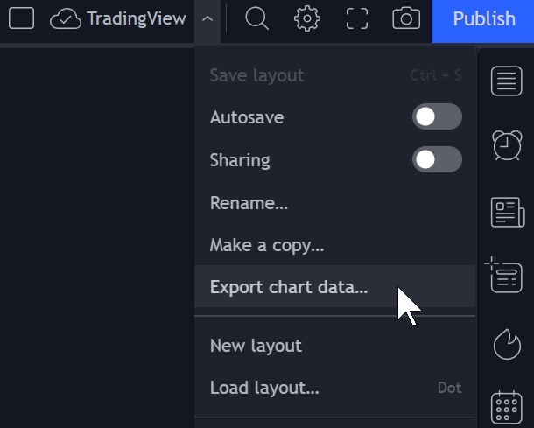Open chart settings gear icon
The image size is (534, 428).
[x=307, y=18]
